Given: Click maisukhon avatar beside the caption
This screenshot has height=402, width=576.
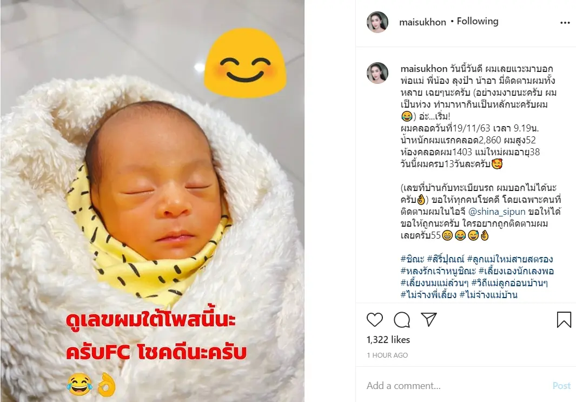Looking at the screenshot, I should [x=378, y=73].
